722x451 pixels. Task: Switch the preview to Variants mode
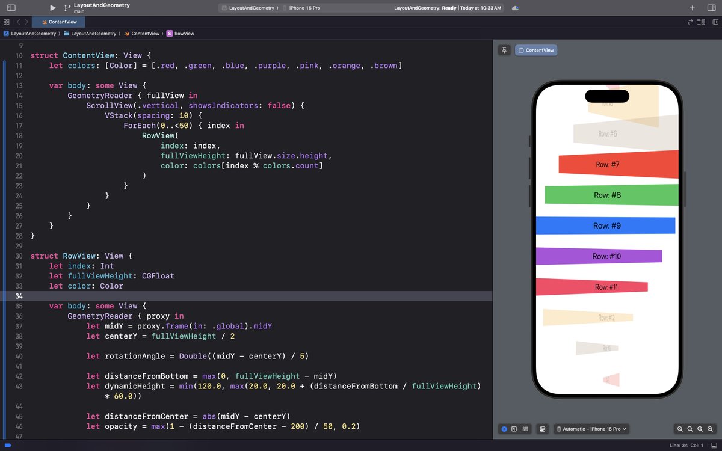pyautogui.click(x=525, y=429)
